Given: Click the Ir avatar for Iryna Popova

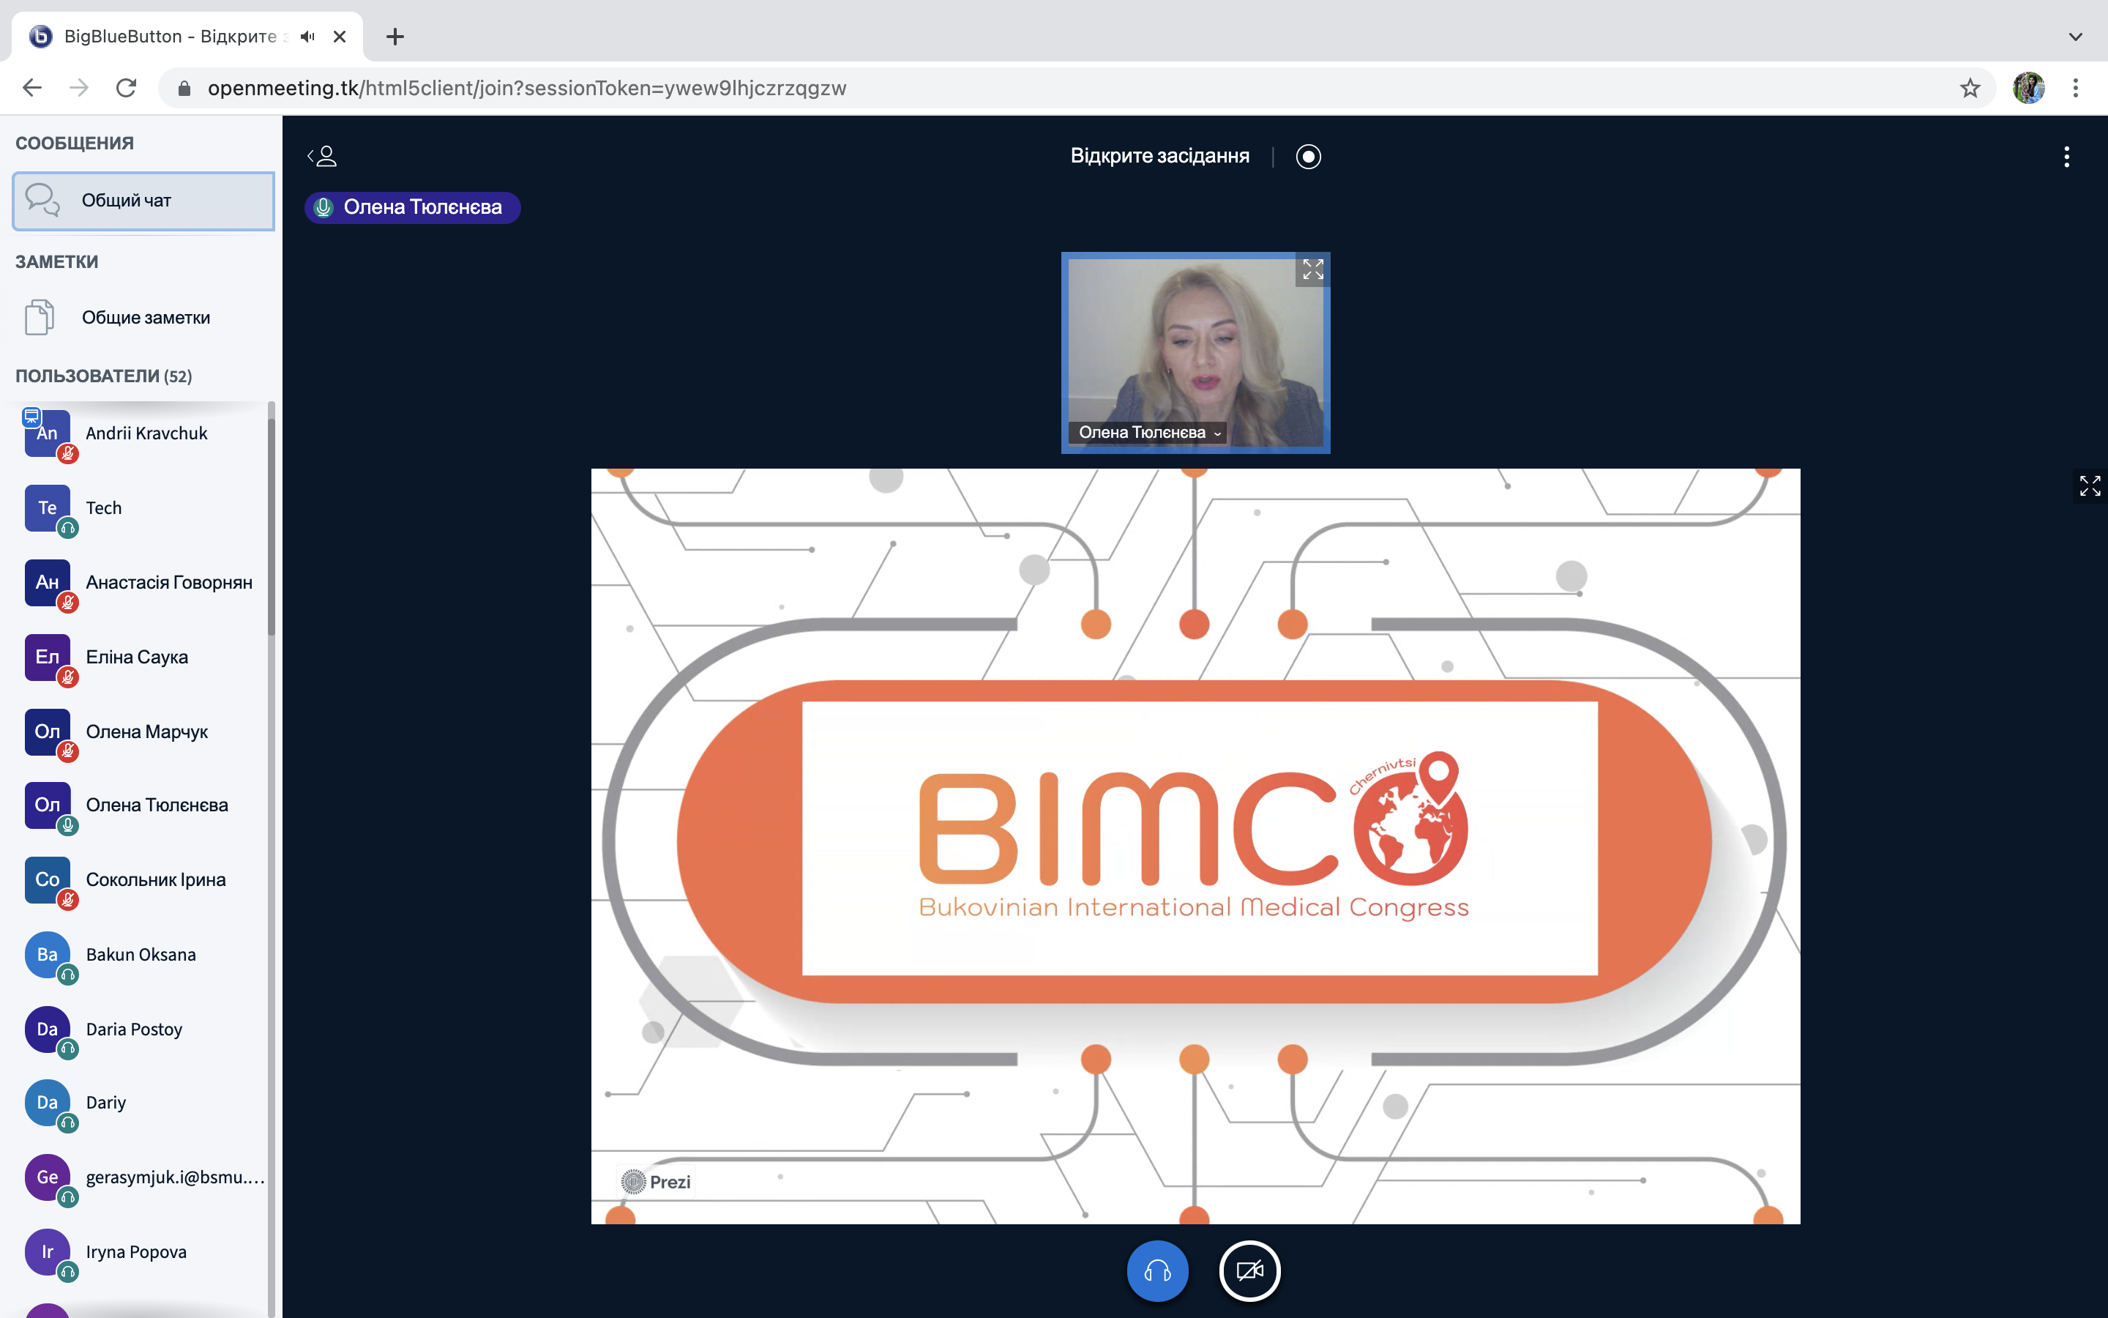Looking at the screenshot, I should (x=47, y=1252).
